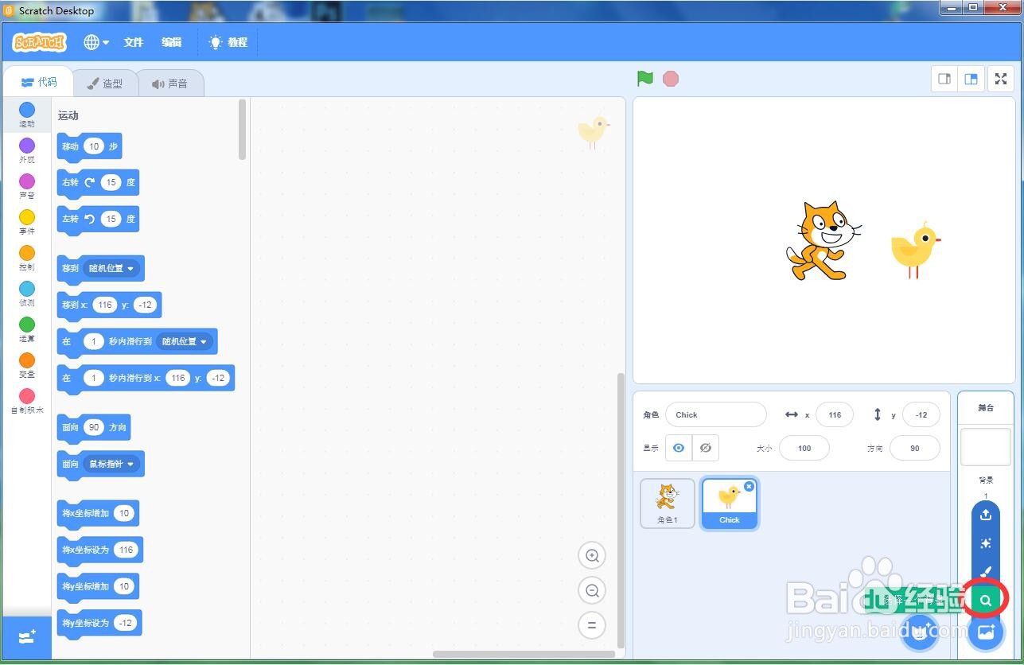Select the 声音 sound category circle
Screen dimensions: 1024x665
[27, 186]
